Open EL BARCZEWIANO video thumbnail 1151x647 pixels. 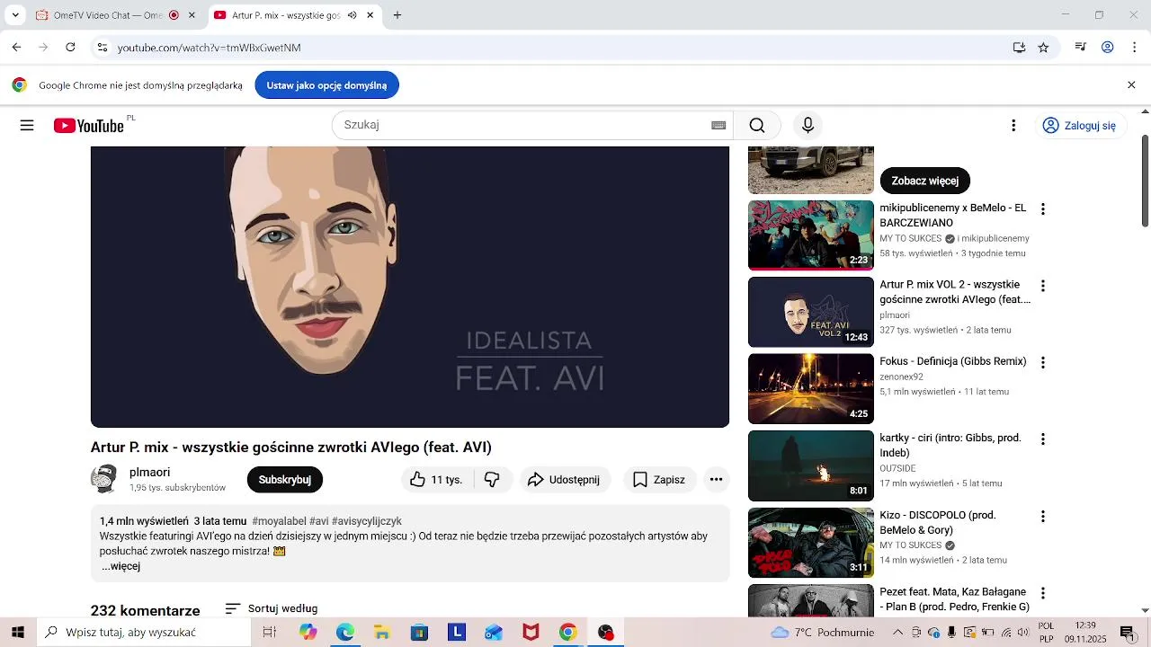[x=811, y=235]
